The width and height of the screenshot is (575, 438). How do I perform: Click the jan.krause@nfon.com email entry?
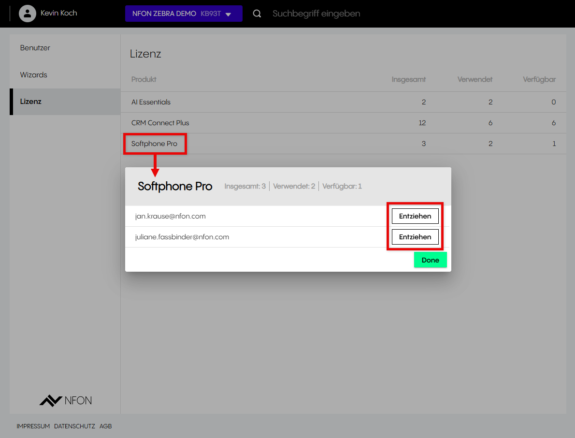pos(171,216)
